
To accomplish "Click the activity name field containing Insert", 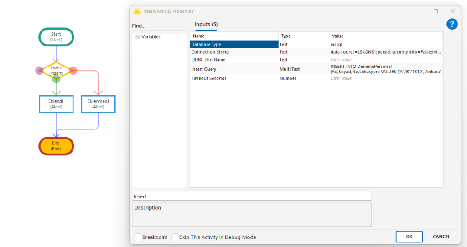I will (251, 196).
